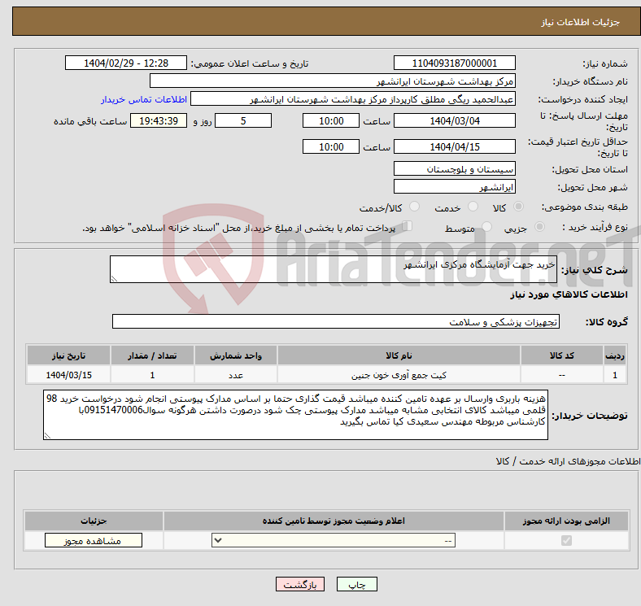Click the واحد شمارش column header
Viewport: 641px width, 606px height.
(x=236, y=355)
